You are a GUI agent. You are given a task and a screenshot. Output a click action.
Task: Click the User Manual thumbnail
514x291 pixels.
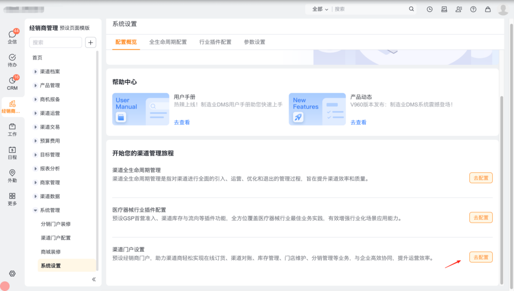click(x=141, y=109)
